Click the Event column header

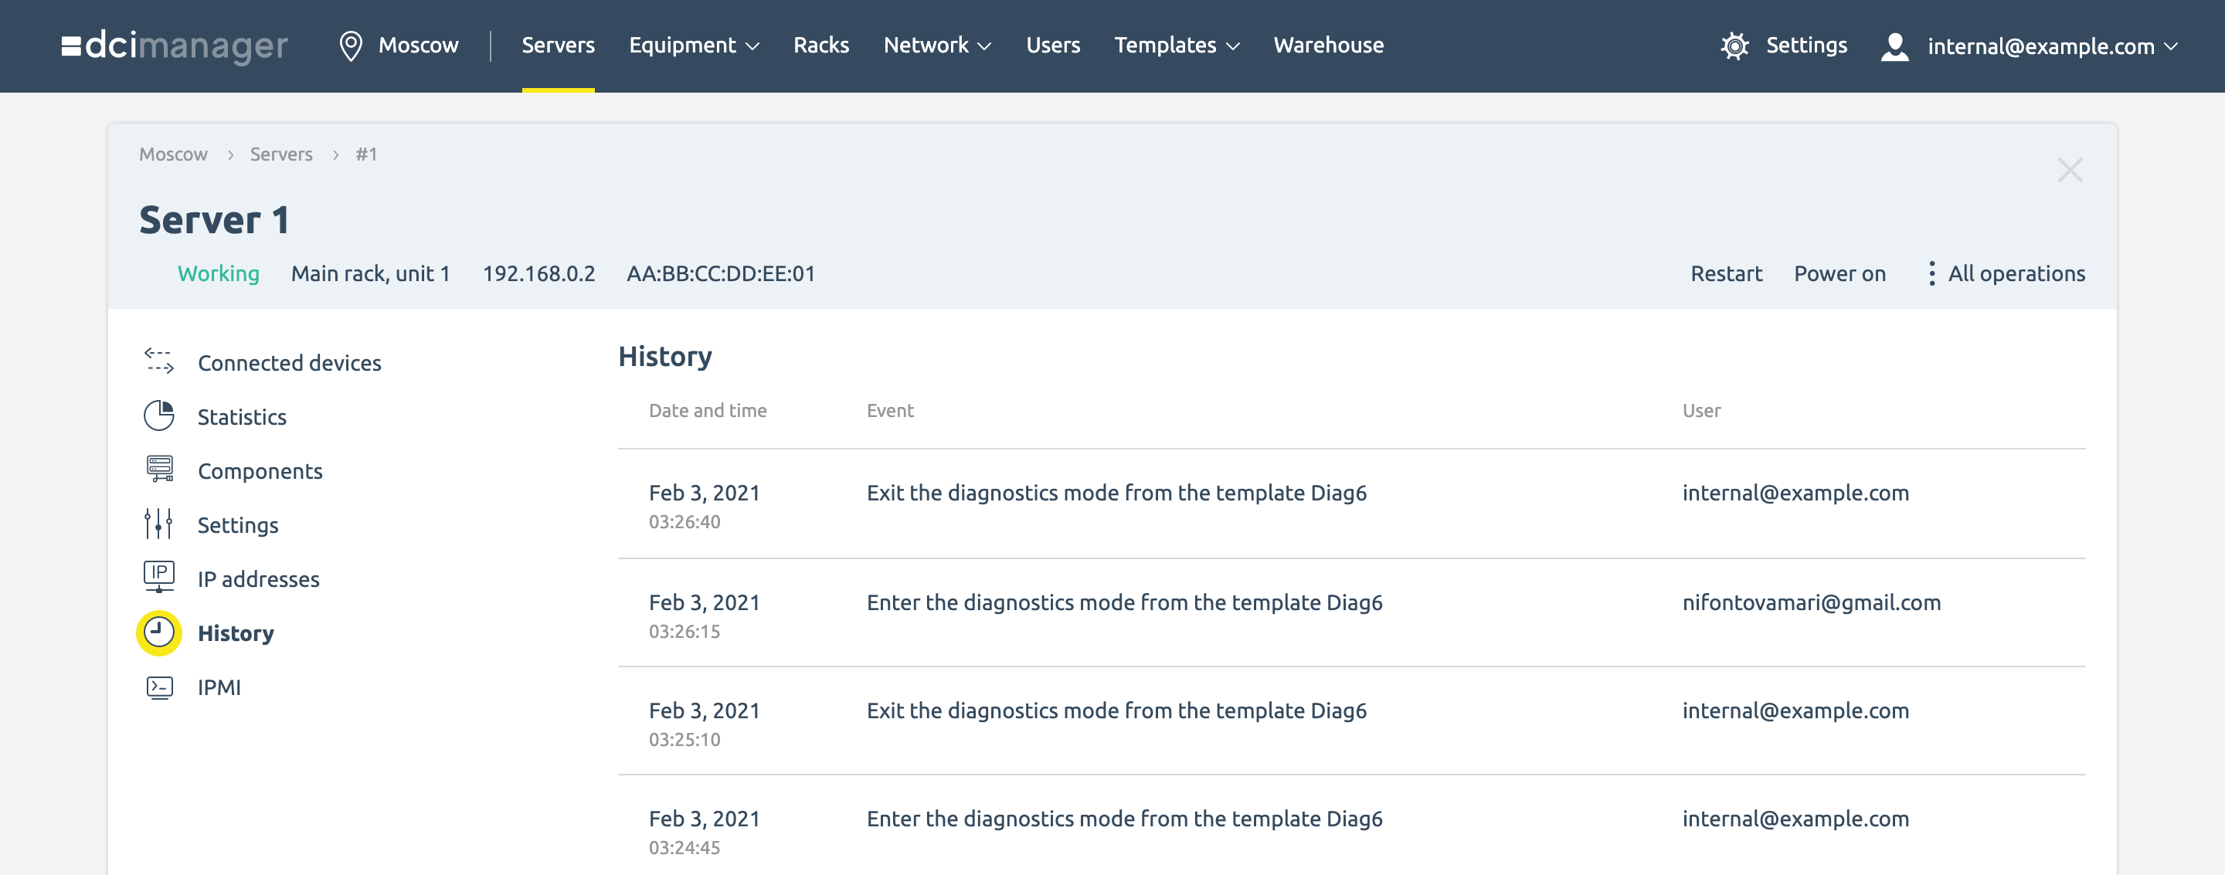[x=890, y=410]
